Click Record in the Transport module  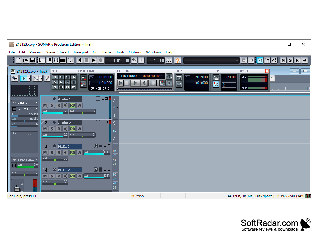[153, 83]
